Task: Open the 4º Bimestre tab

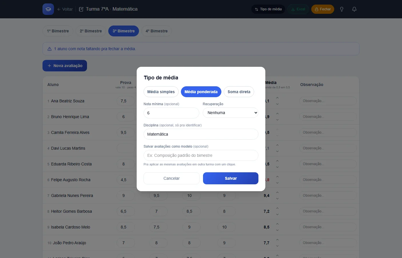Action: (156, 31)
